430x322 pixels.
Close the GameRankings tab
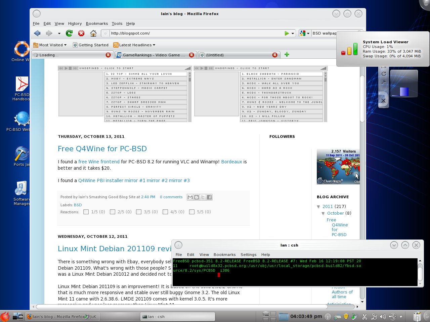coord(191,55)
